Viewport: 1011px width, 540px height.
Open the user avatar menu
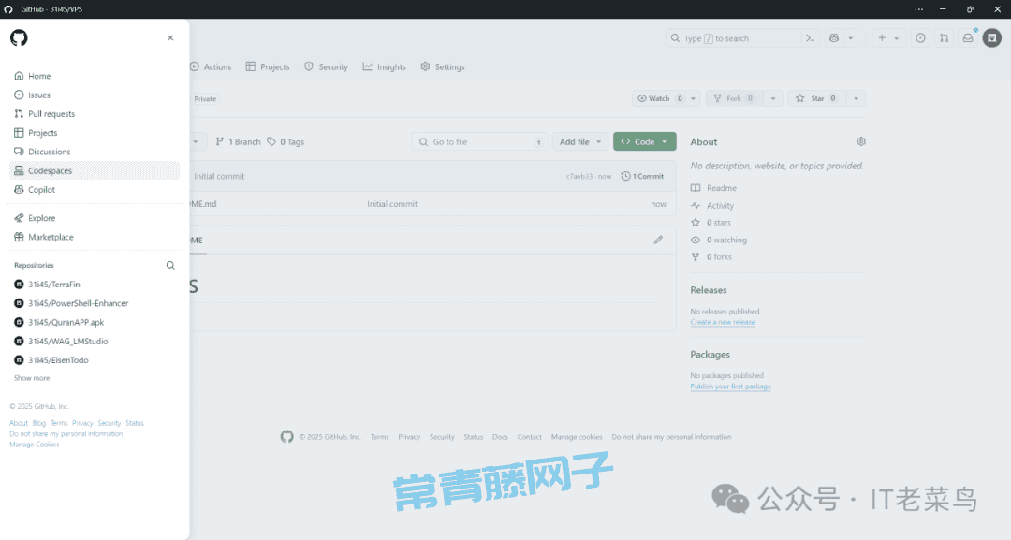(992, 38)
